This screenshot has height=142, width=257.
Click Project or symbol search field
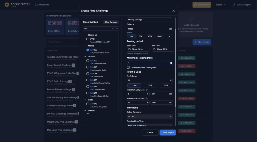[62, 42]
